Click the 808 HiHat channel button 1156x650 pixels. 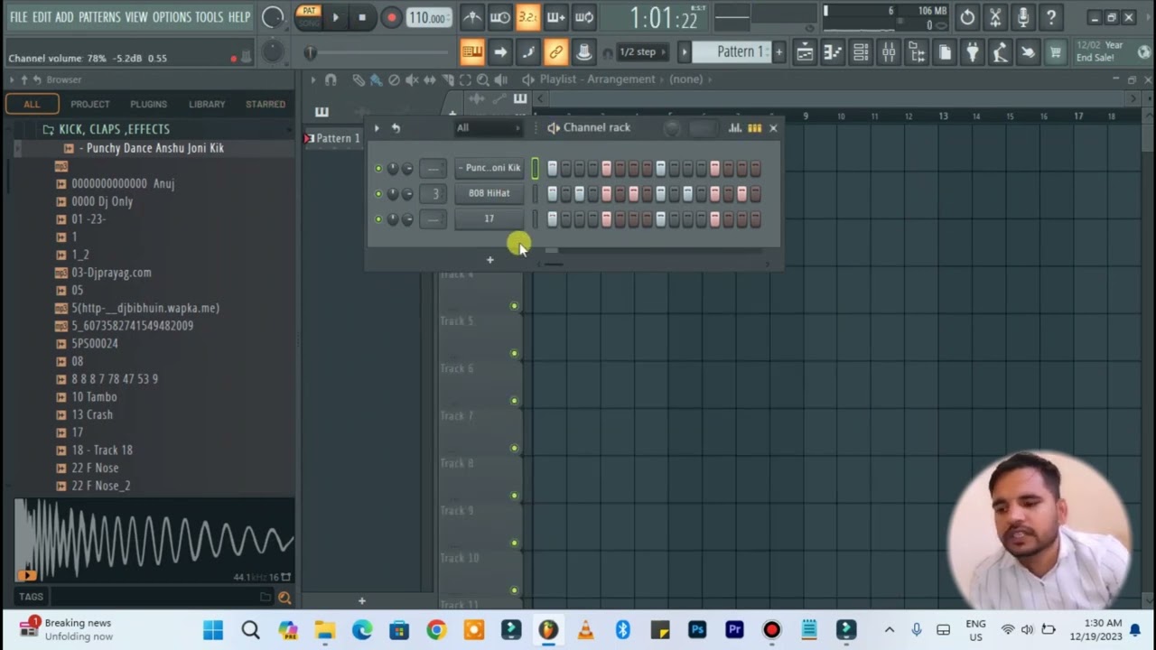pyautogui.click(x=489, y=193)
